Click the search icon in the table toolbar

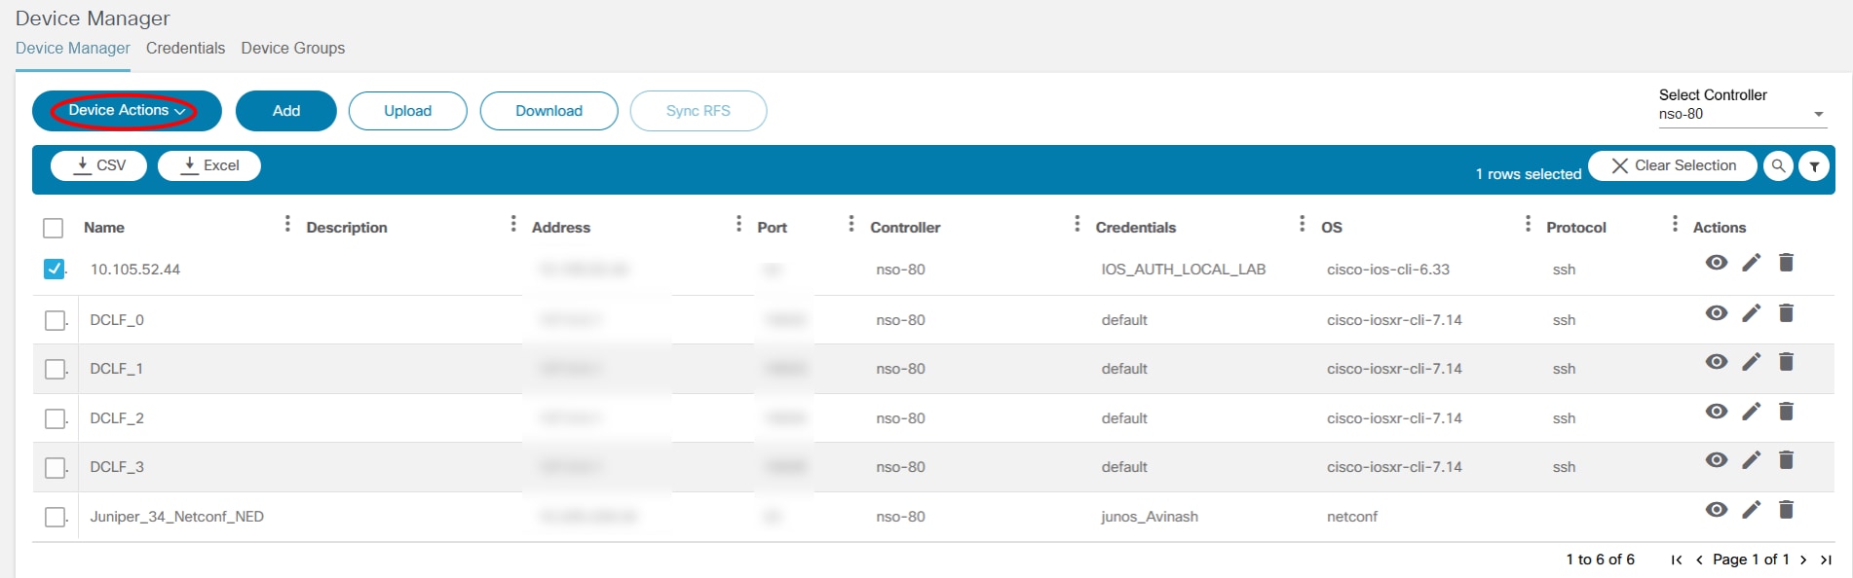1778,166
